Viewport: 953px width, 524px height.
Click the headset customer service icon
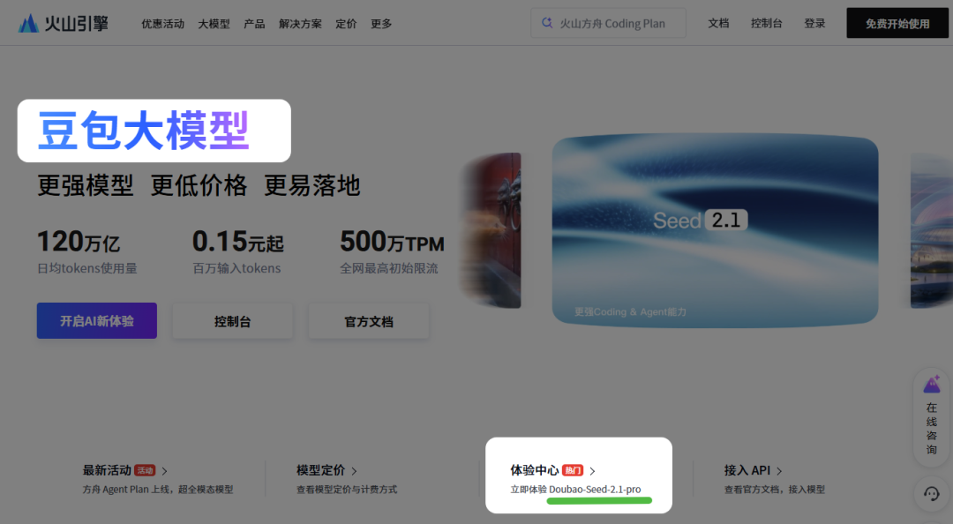pos(932,494)
